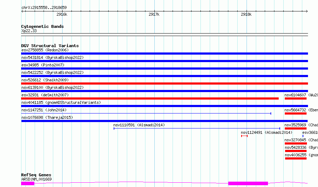The width and height of the screenshot is (318, 187).
Task: Open esv34985 (Pinto2007) variant label
Action: coord(43,65)
